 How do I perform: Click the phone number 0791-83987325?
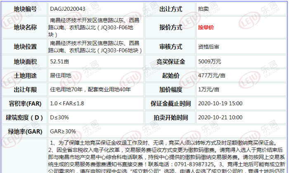click(194, 164)
